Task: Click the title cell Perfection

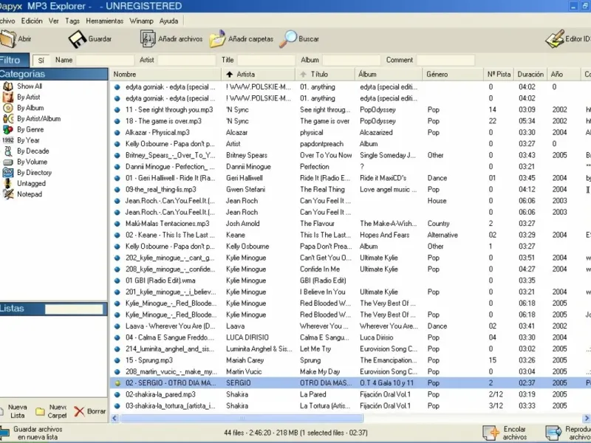Action: click(315, 167)
